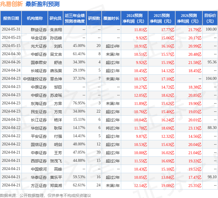Select analyst name 孙远峰
218x198 pixels.
56,38
